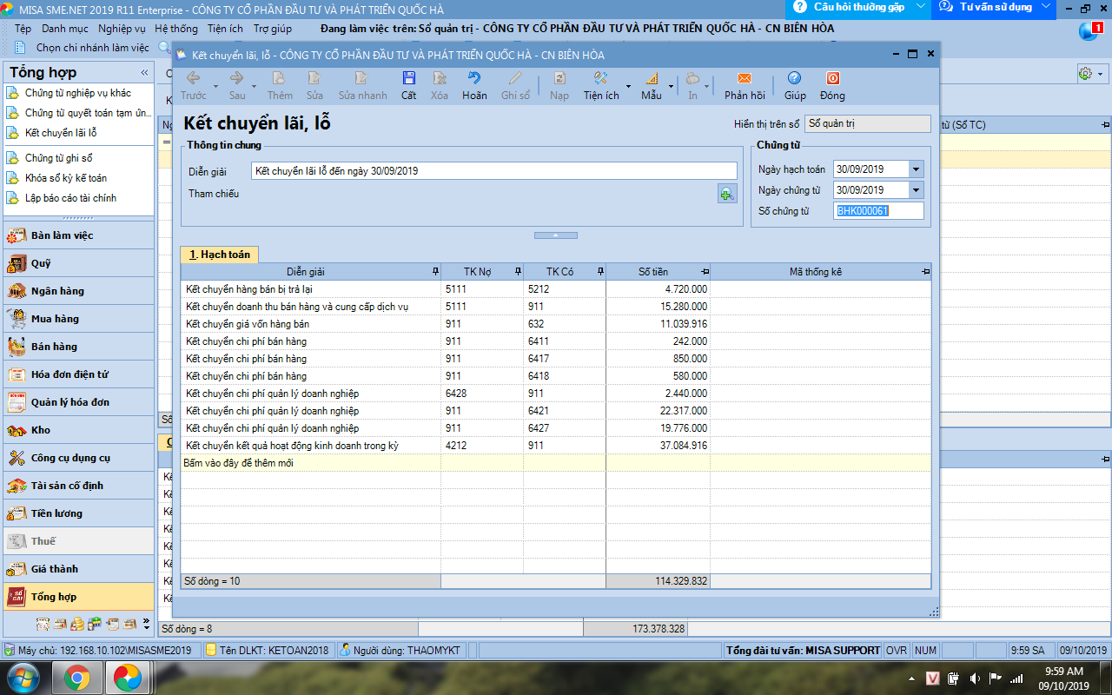This screenshot has width=1112, height=695.
Task: Open the Hệ thống menu
Action: [176, 29]
